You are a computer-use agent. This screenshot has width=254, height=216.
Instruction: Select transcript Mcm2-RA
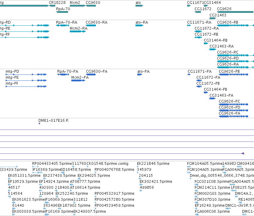point(78,28)
